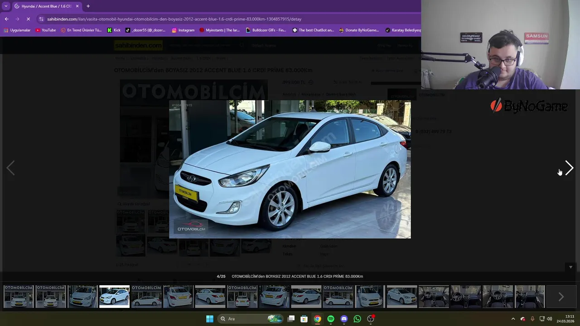Open the volume control tray icon
The height and width of the screenshot is (326, 580).
pos(549,319)
